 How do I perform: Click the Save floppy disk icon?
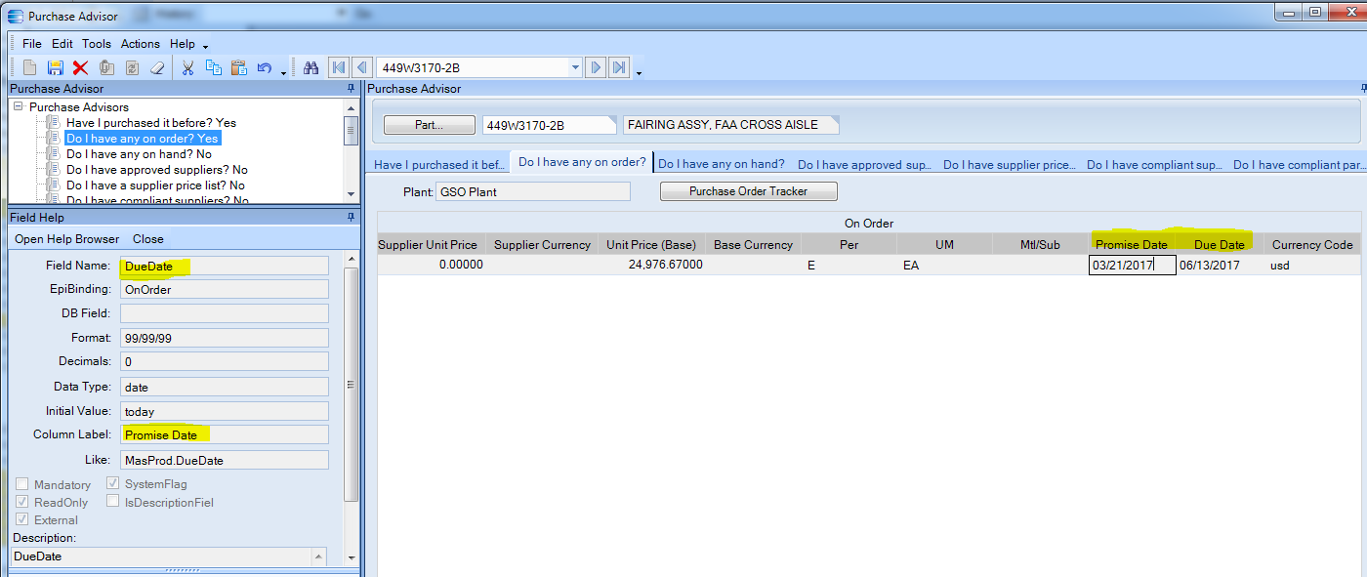click(56, 67)
